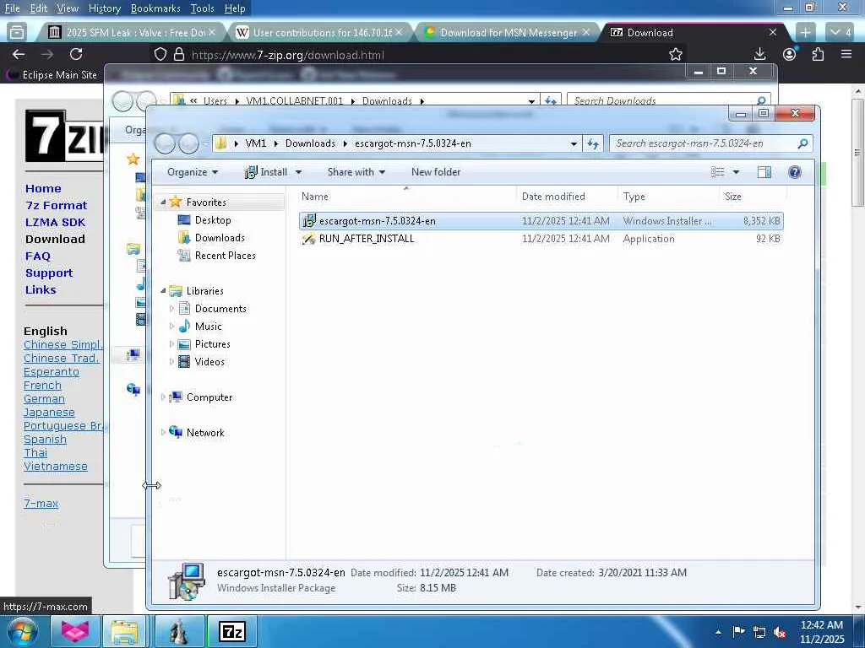The width and height of the screenshot is (865, 648).
Task: Click the chess knight taskbar icon
Action: 178,631
